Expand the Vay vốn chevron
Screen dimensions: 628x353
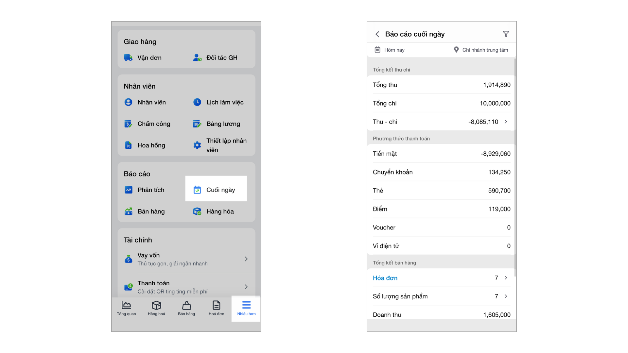click(x=246, y=259)
